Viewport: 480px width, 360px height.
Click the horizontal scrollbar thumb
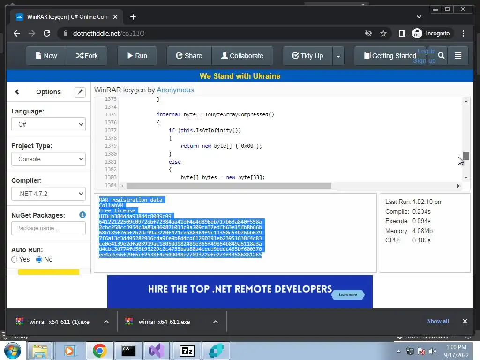[229, 186]
